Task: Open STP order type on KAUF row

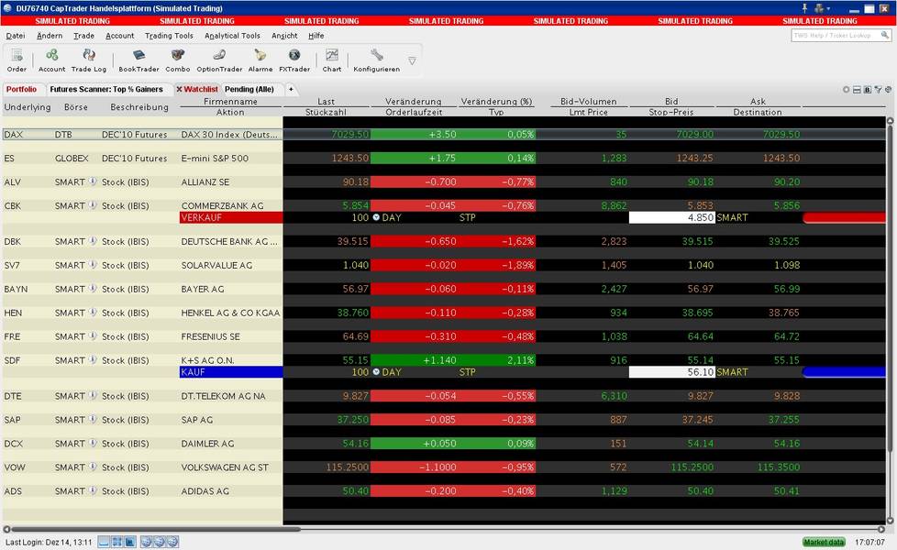Action: (468, 371)
